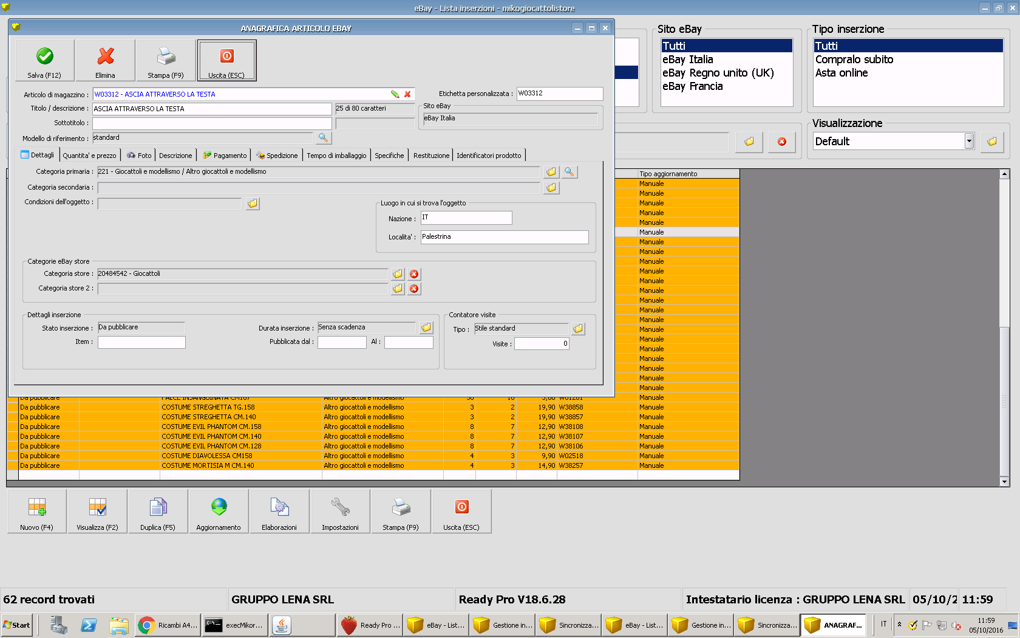
Task: Click filter folder icon beside red X
Action: click(749, 142)
